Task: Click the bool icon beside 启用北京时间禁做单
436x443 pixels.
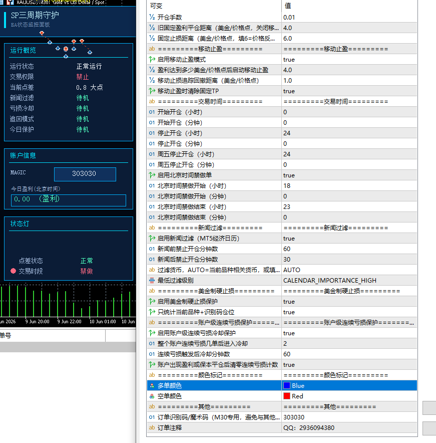Action: 152,175
